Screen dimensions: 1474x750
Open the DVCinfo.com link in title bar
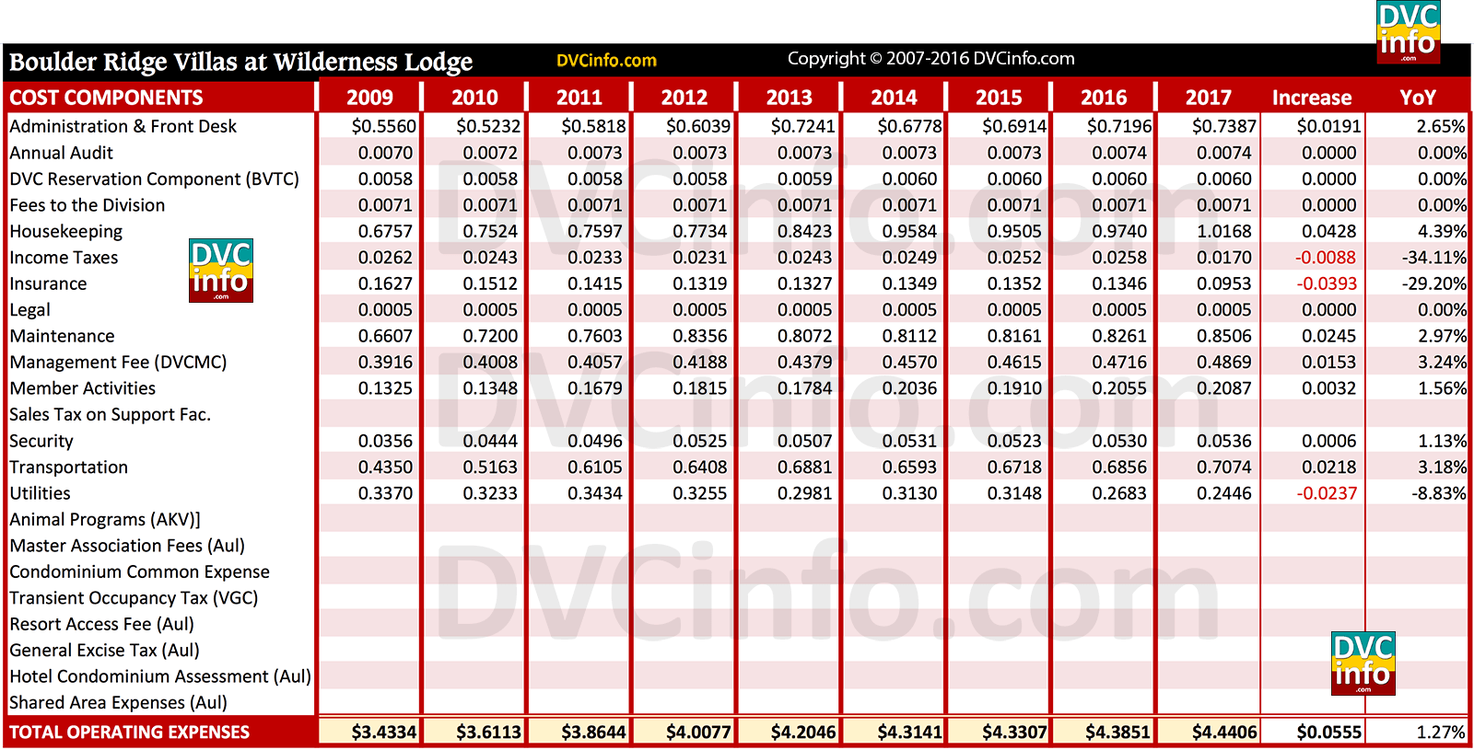coord(606,61)
